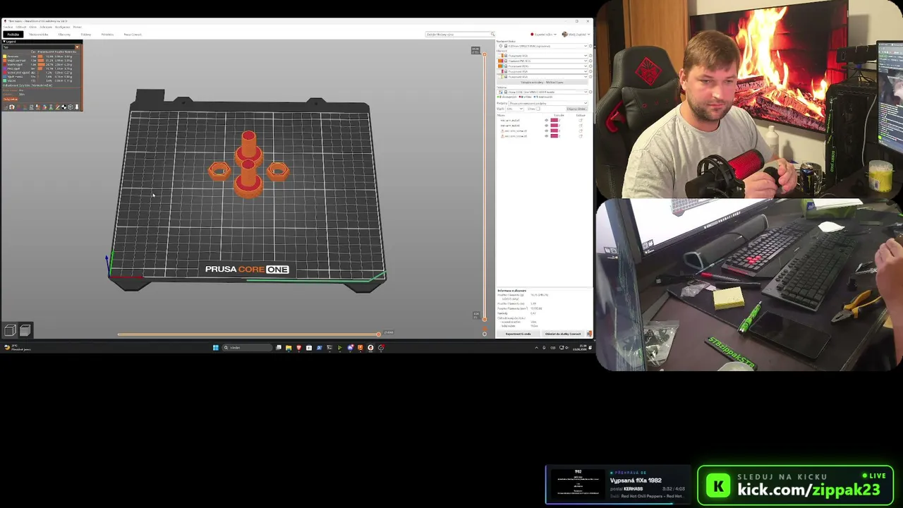The height and width of the screenshot is (508, 903).
Task: Enable the Límec (brim) checkbox
Action: click(x=540, y=109)
